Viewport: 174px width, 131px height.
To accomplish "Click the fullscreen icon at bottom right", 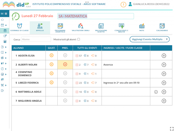I will (x=172, y=129).
